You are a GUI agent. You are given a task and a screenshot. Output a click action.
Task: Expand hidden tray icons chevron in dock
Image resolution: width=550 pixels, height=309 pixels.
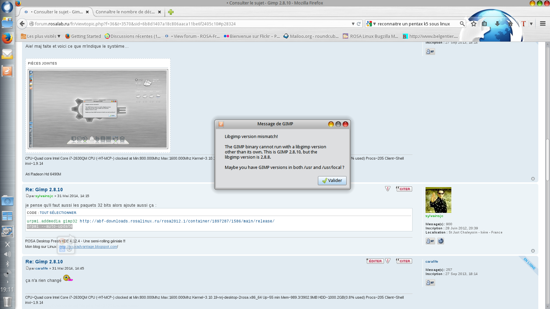pyautogui.click(x=7, y=282)
